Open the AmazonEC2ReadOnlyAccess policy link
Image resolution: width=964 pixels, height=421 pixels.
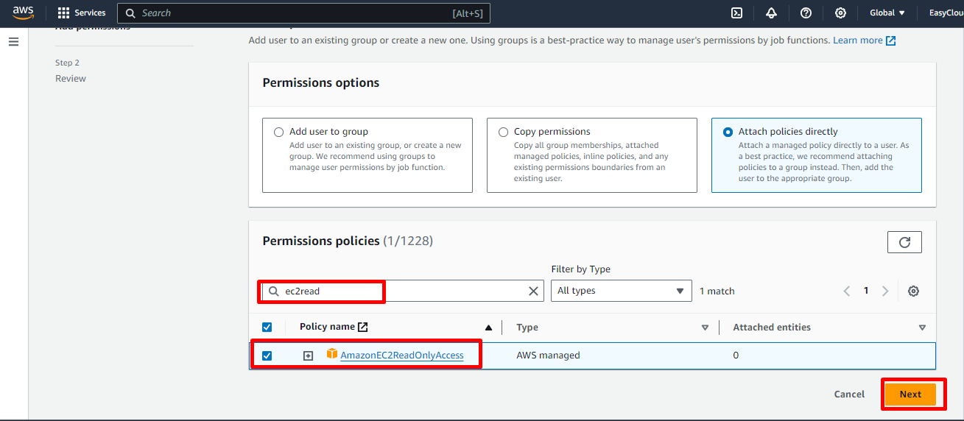pyautogui.click(x=402, y=355)
